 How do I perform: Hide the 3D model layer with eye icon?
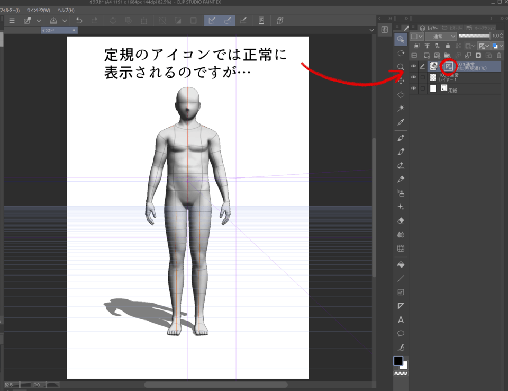(x=414, y=66)
